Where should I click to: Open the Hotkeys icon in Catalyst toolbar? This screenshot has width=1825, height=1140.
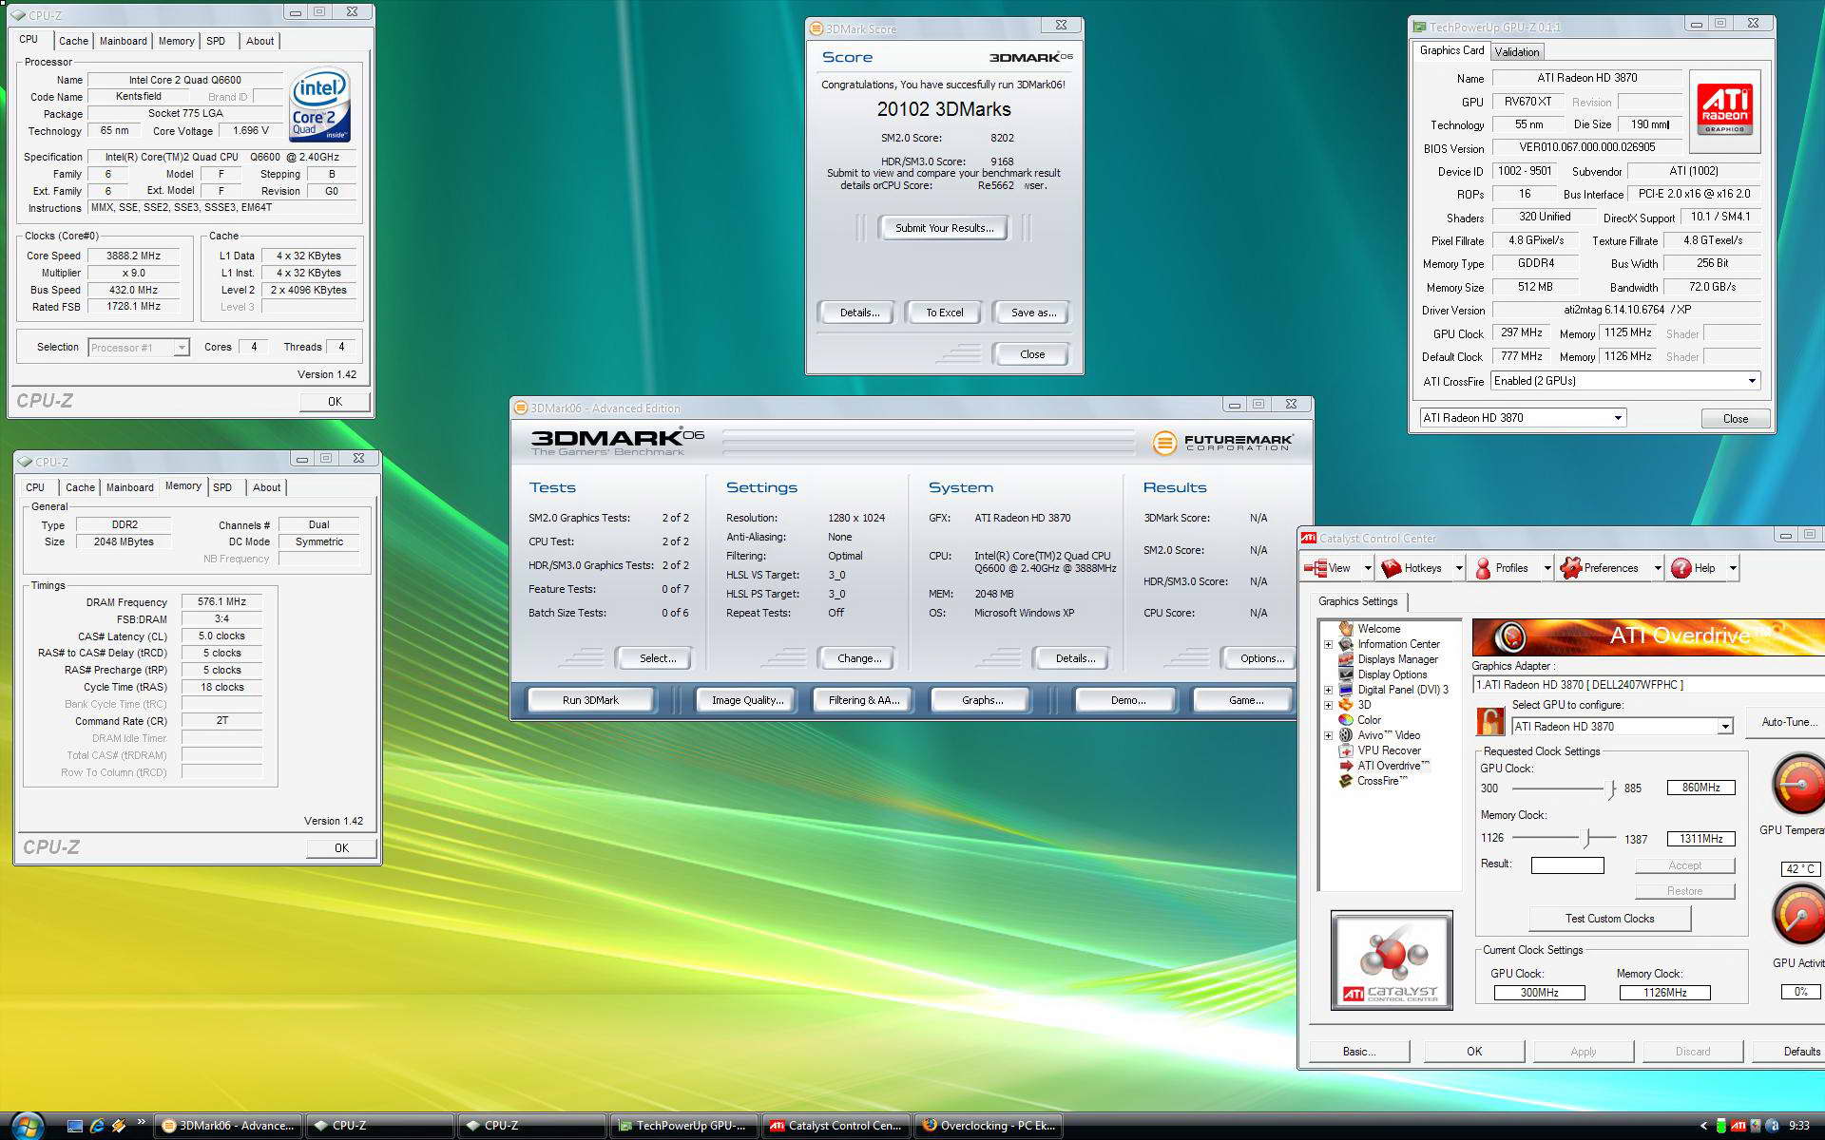point(1392,568)
